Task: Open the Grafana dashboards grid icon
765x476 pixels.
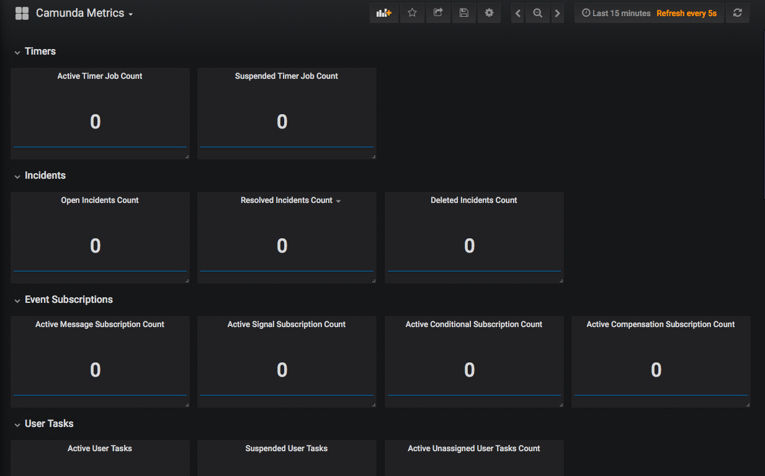Action: pyautogui.click(x=22, y=13)
